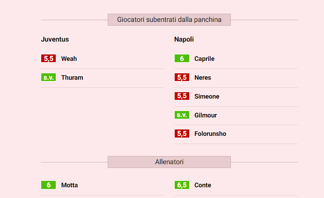Open the player name Gilmour
This screenshot has width=324, height=198.
(x=206, y=115)
